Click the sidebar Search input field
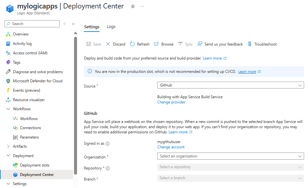Image resolution: width=308 pixels, height=188 pixels. click(32, 24)
